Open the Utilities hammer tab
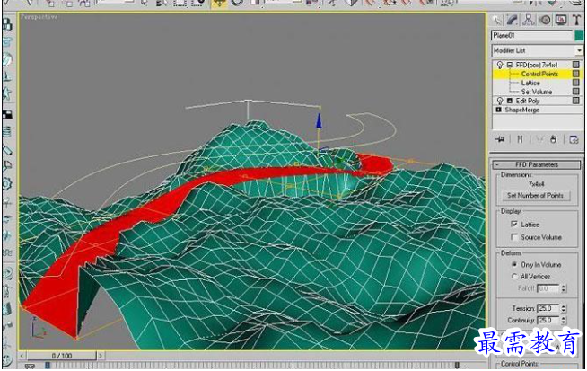The width and height of the screenshot is (587, 371). pos(576,20)
